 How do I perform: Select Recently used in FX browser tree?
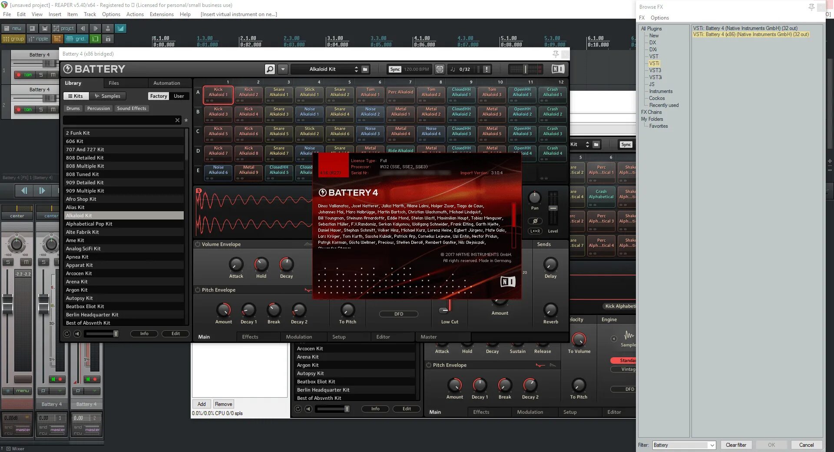point(664,105)
